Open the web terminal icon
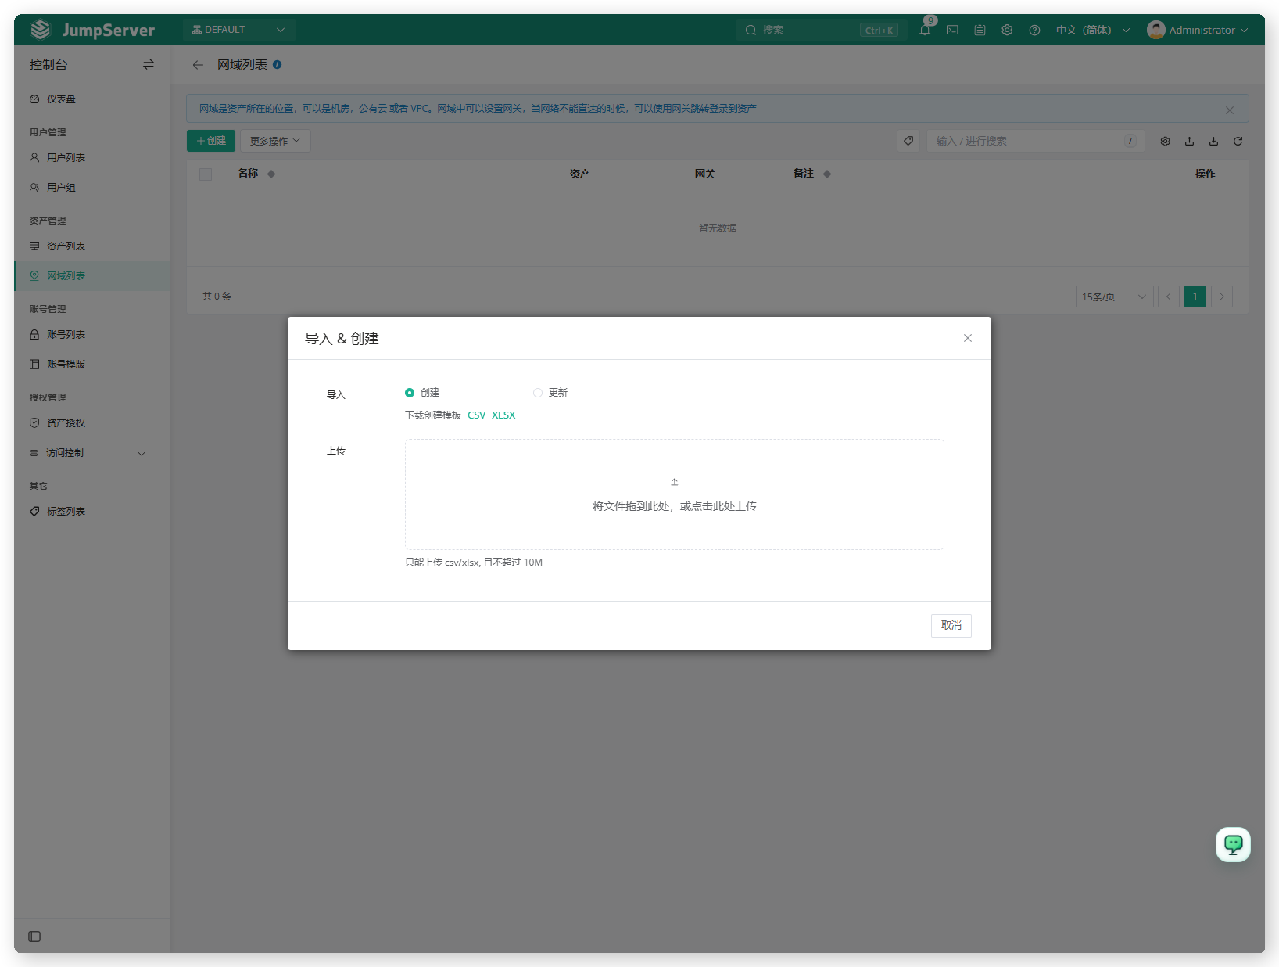The image size is (1279, 967). click(x=952, y=30)
